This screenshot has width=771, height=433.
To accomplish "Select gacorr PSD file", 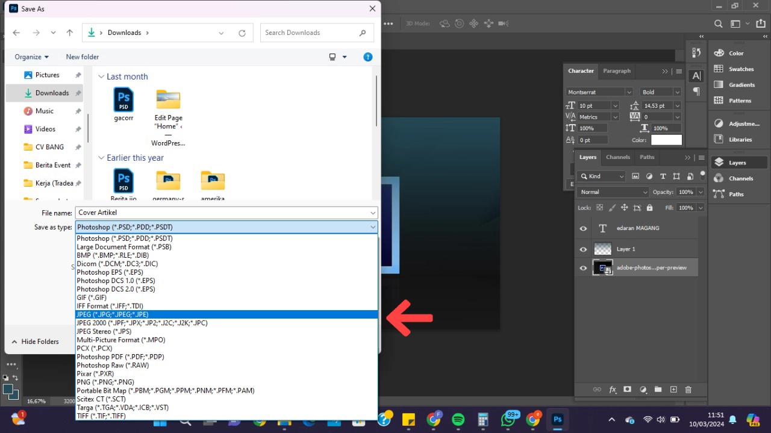I will pyautogui.click(x=123, y=105).
